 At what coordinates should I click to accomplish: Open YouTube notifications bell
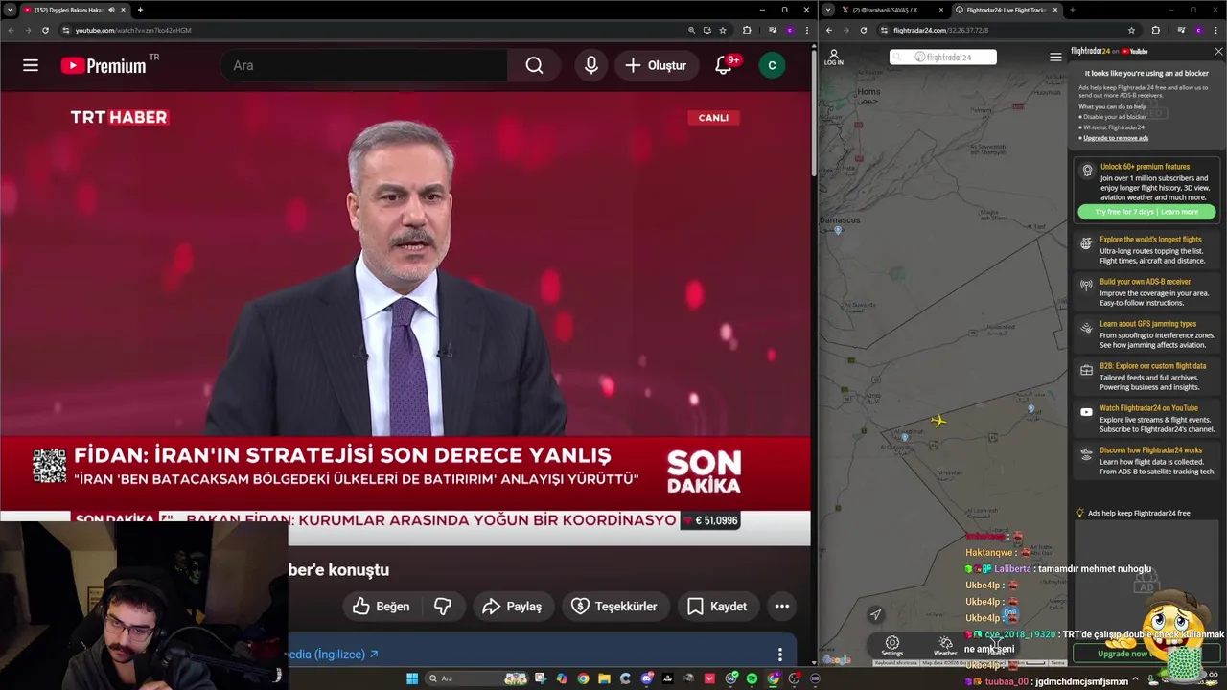pos(724,65)
